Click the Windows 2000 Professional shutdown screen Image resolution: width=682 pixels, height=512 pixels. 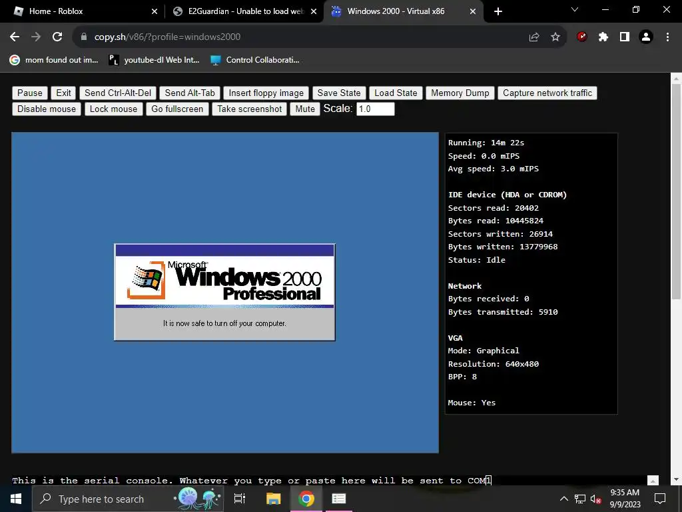coord(224,292)
